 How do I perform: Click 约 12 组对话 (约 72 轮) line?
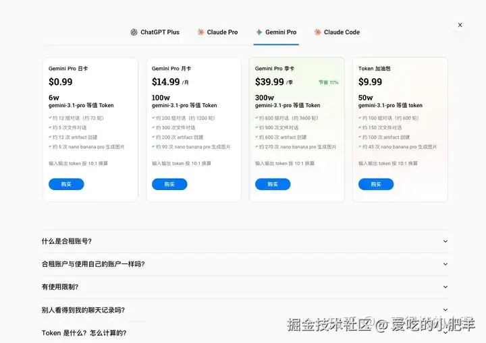click(x=76, y=118)
